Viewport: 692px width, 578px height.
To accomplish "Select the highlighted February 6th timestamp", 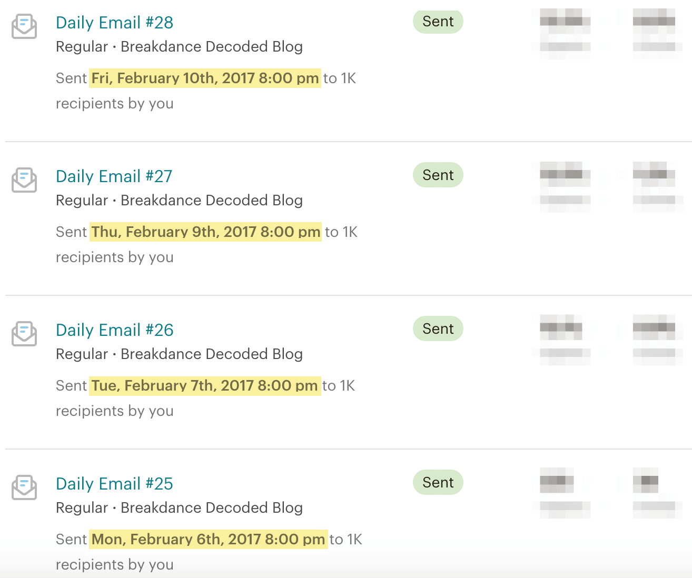I will [207, 539].
